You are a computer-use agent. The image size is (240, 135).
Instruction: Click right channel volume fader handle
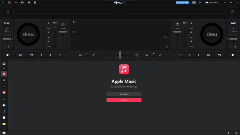tap(177, 32)
